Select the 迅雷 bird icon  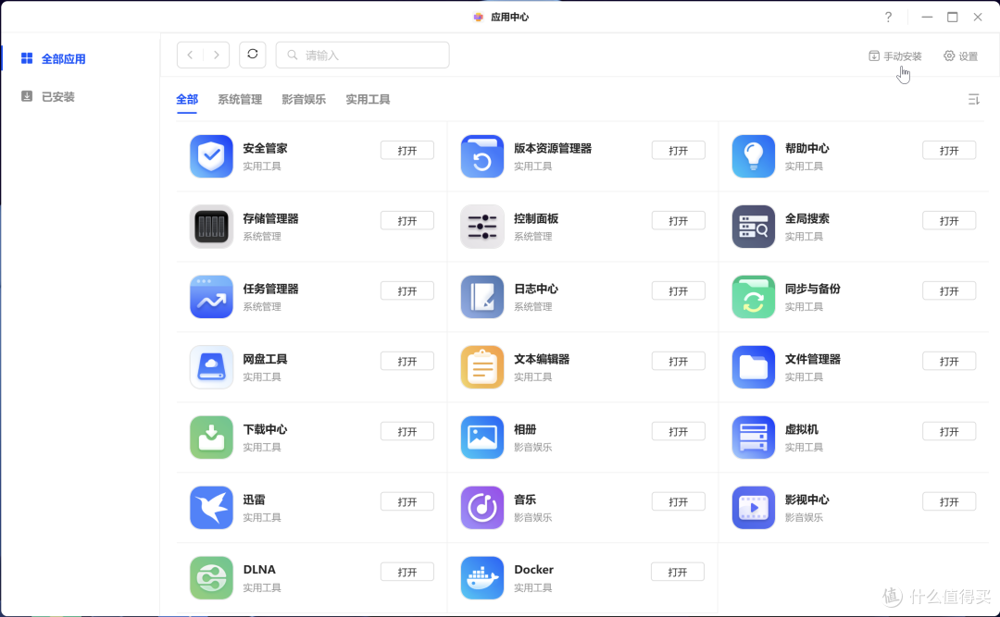[211, 507]
